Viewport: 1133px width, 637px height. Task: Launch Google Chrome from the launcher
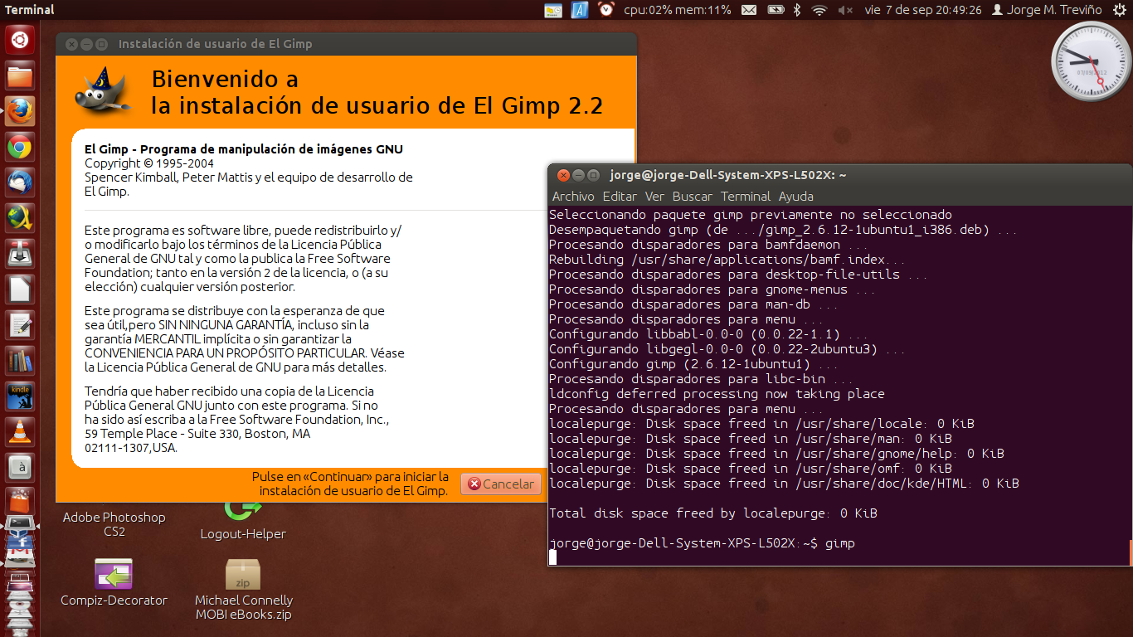[x=20, y=148]
